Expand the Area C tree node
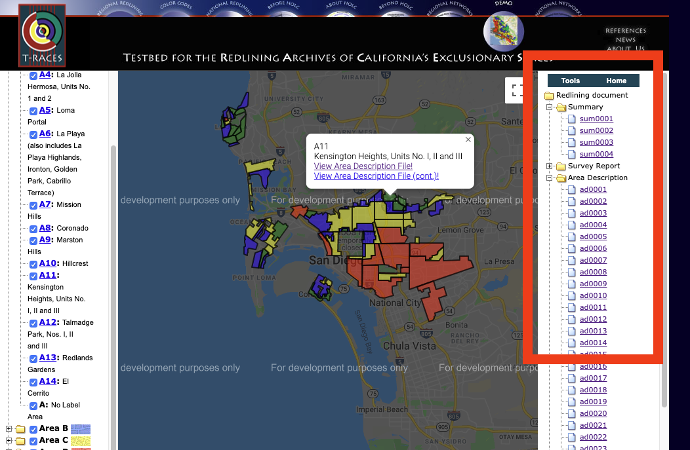The image size is (690, 450). tap(9, 440)
